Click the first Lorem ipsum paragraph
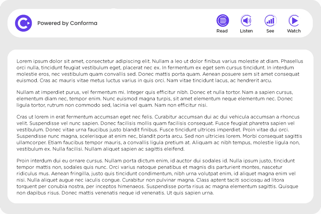 pos(160,71)
